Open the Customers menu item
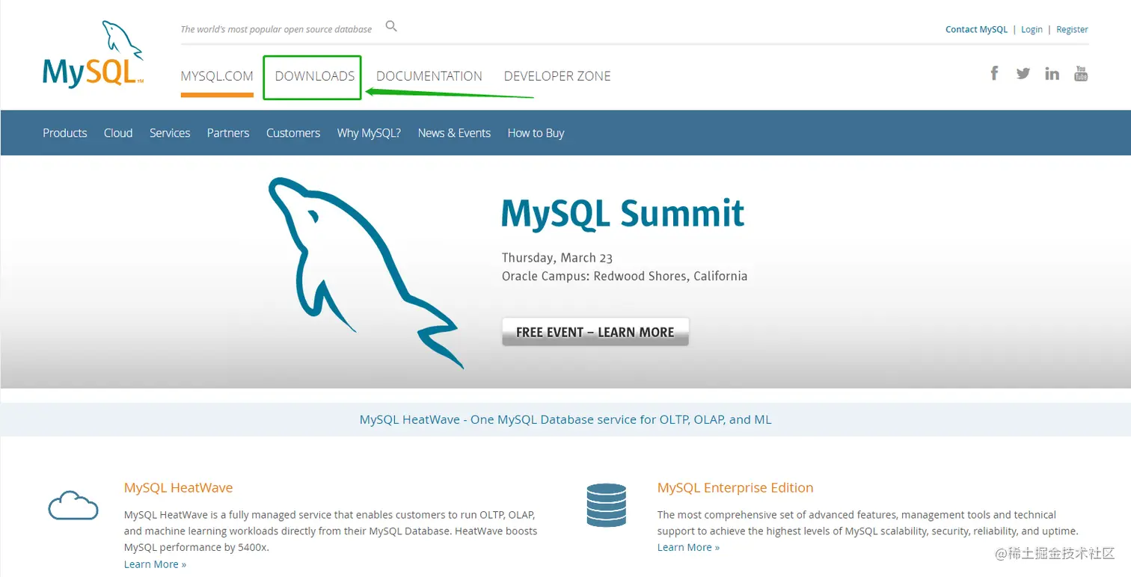 293,133
